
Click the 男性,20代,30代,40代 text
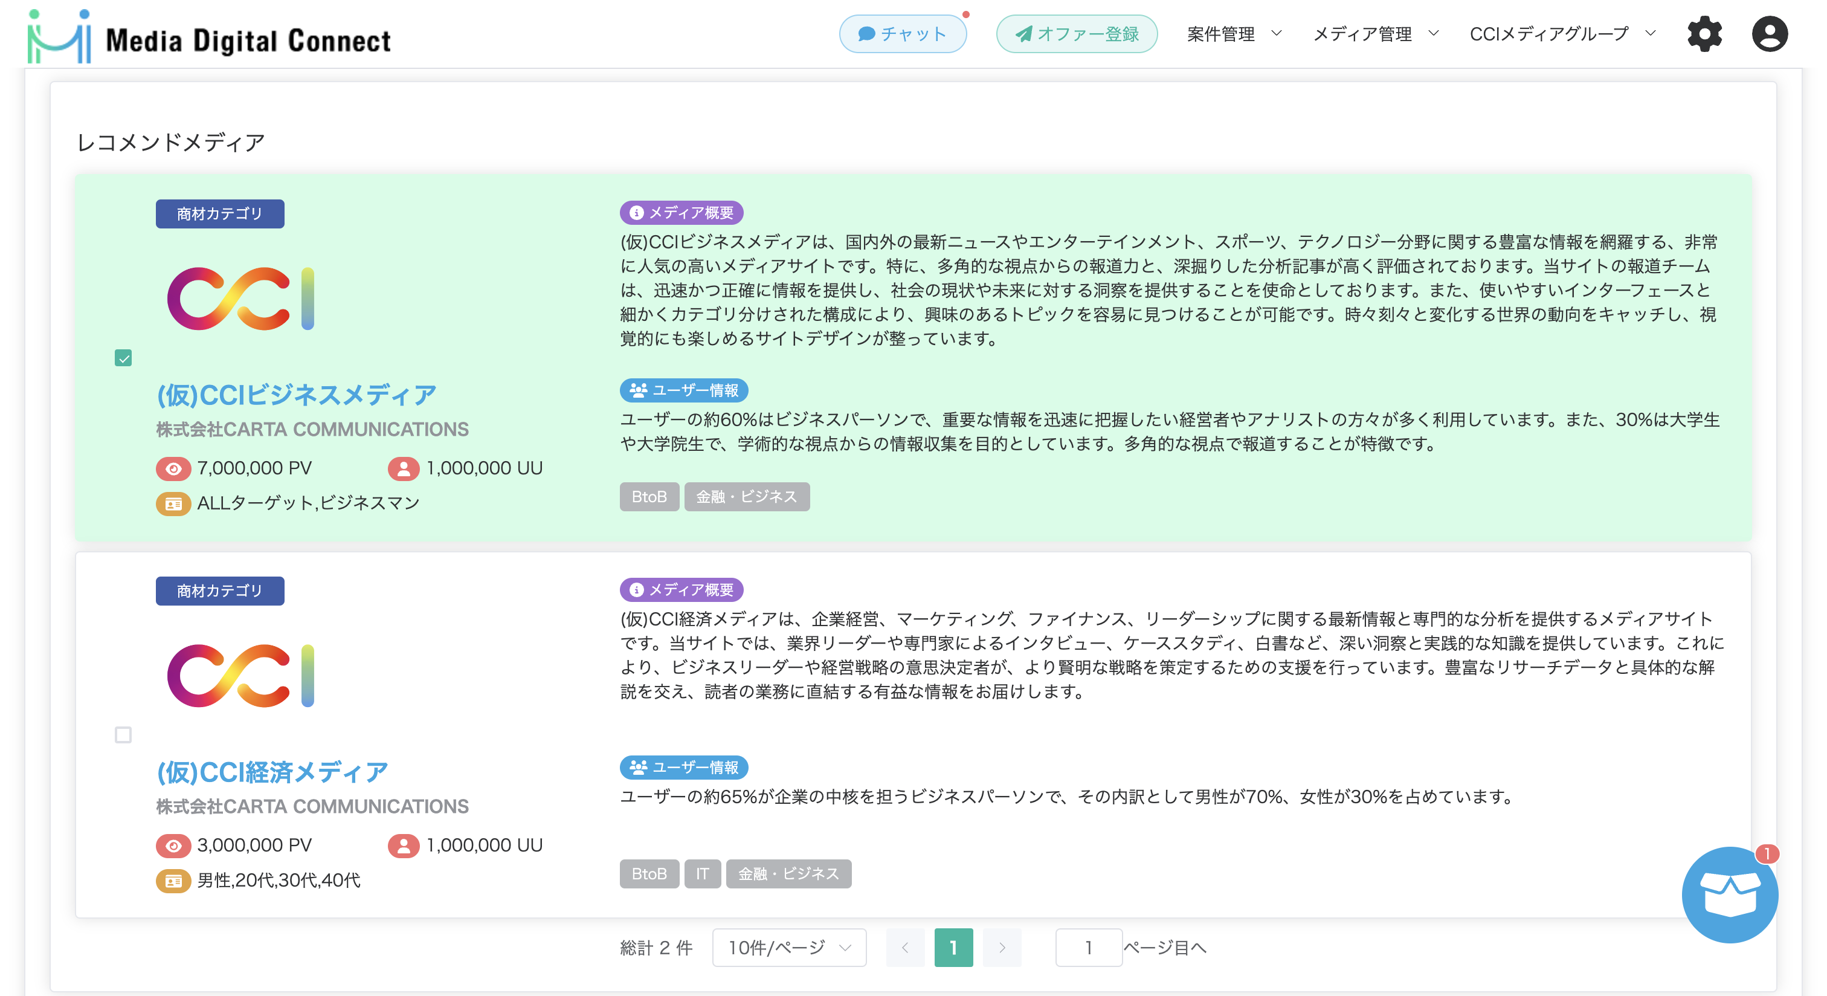(279, 881)
